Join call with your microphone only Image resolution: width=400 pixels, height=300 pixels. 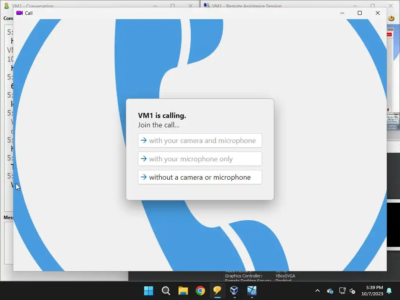pyautogui.click(x=200, y=159)
